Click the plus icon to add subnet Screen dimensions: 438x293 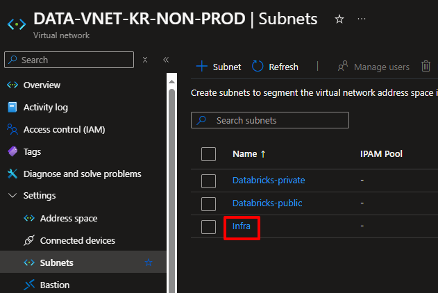[202, 67]
